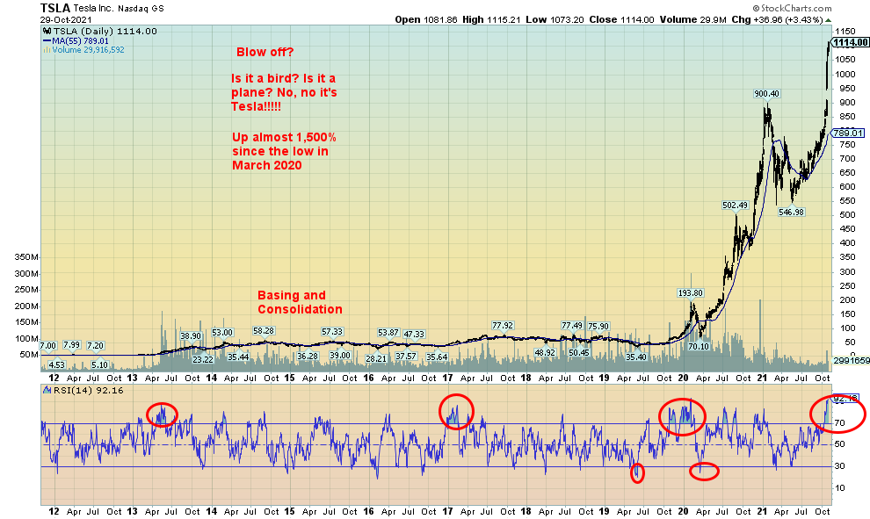This screenshot has width=870, height=519.
Task: Click the MA(55) legend line marker
Action: coord(44,40)
